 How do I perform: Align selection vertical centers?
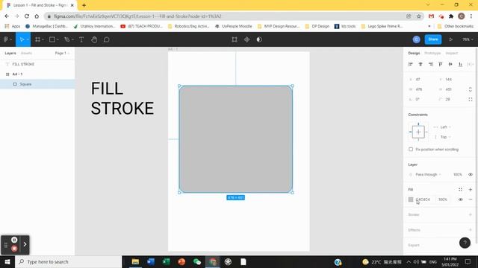[450, 64]
